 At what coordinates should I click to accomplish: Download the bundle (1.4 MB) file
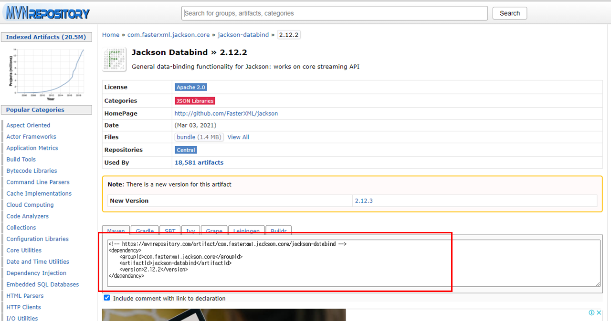tap(199, 137)
